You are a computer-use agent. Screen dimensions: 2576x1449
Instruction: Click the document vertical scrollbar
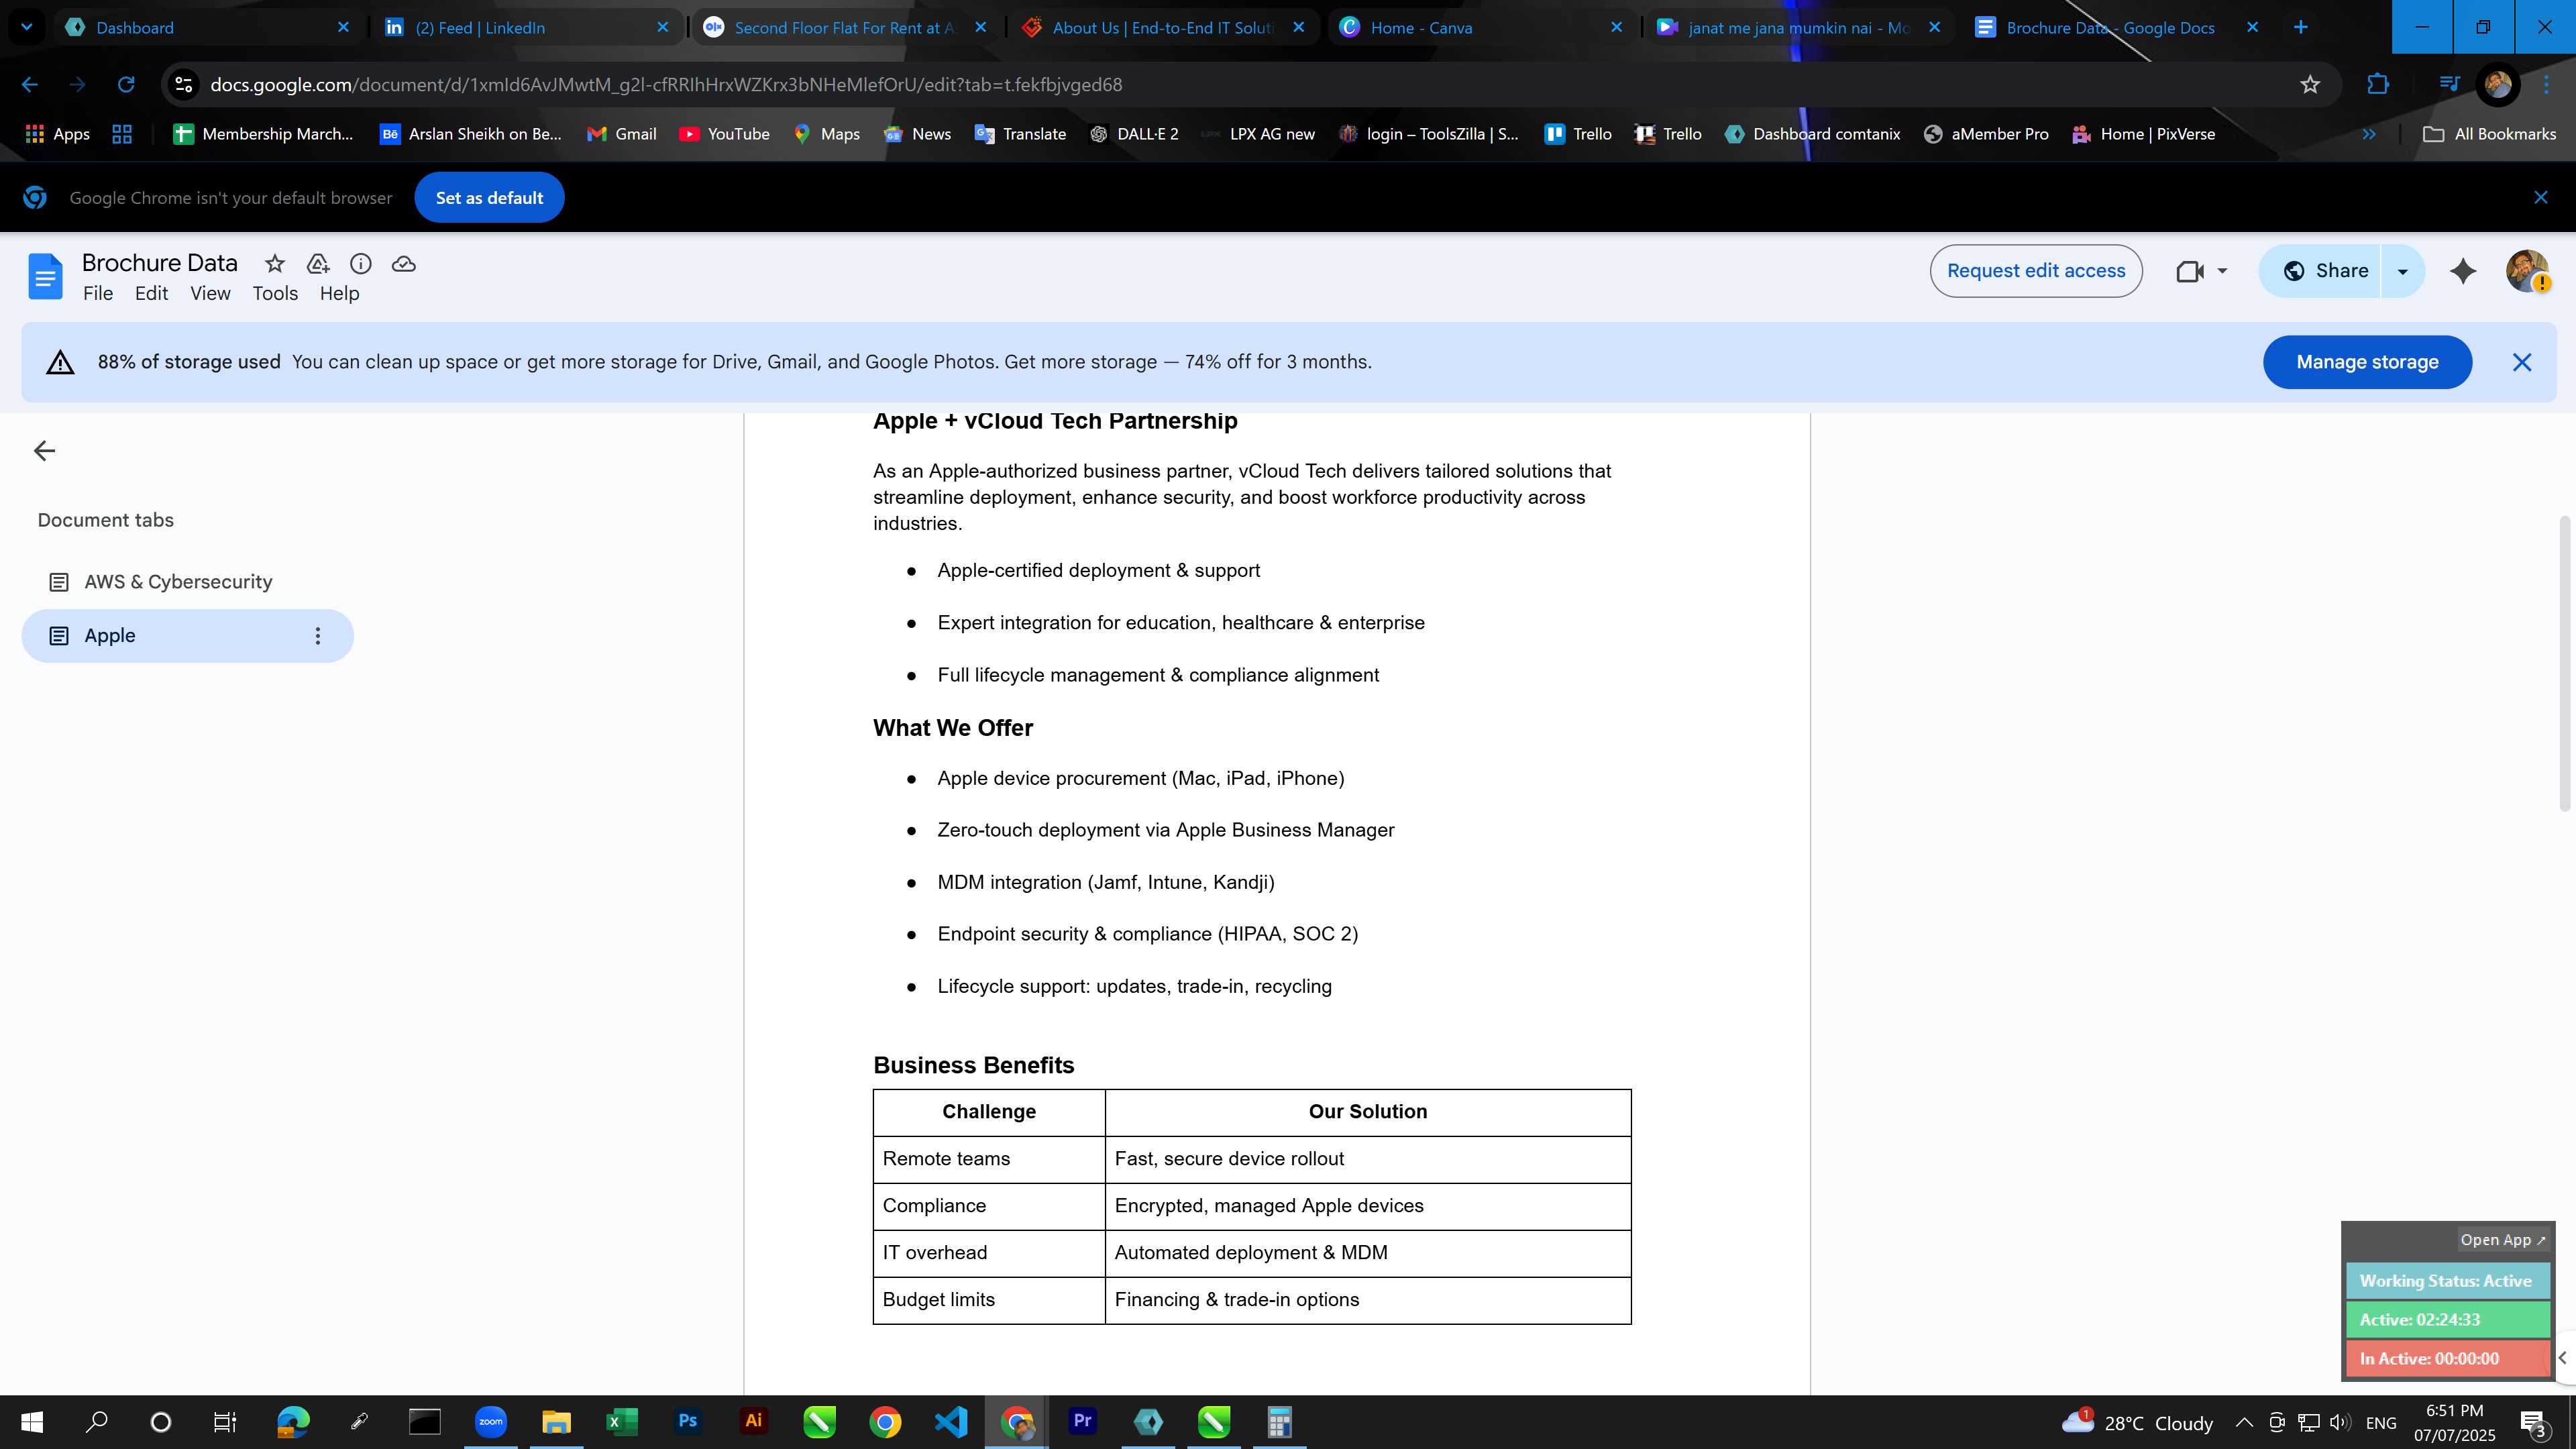pyautogui.click(x=2565, y=664)
